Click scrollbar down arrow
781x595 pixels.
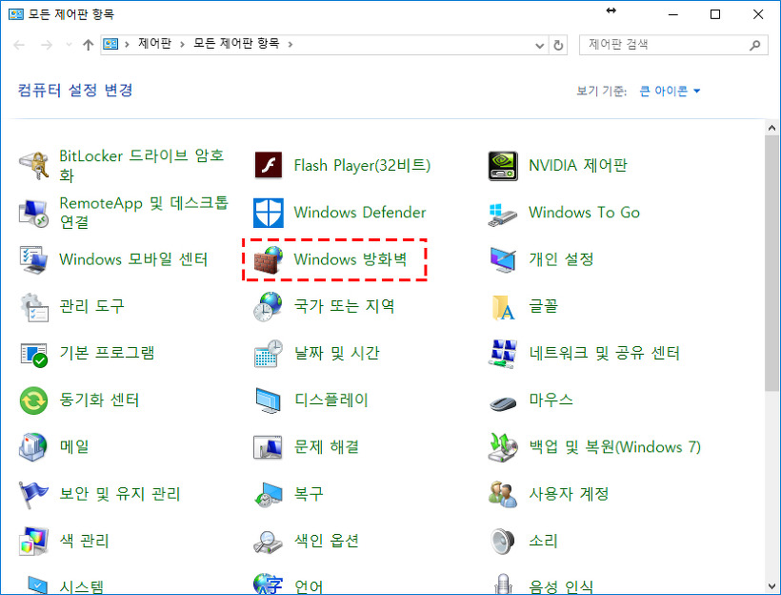772,586
